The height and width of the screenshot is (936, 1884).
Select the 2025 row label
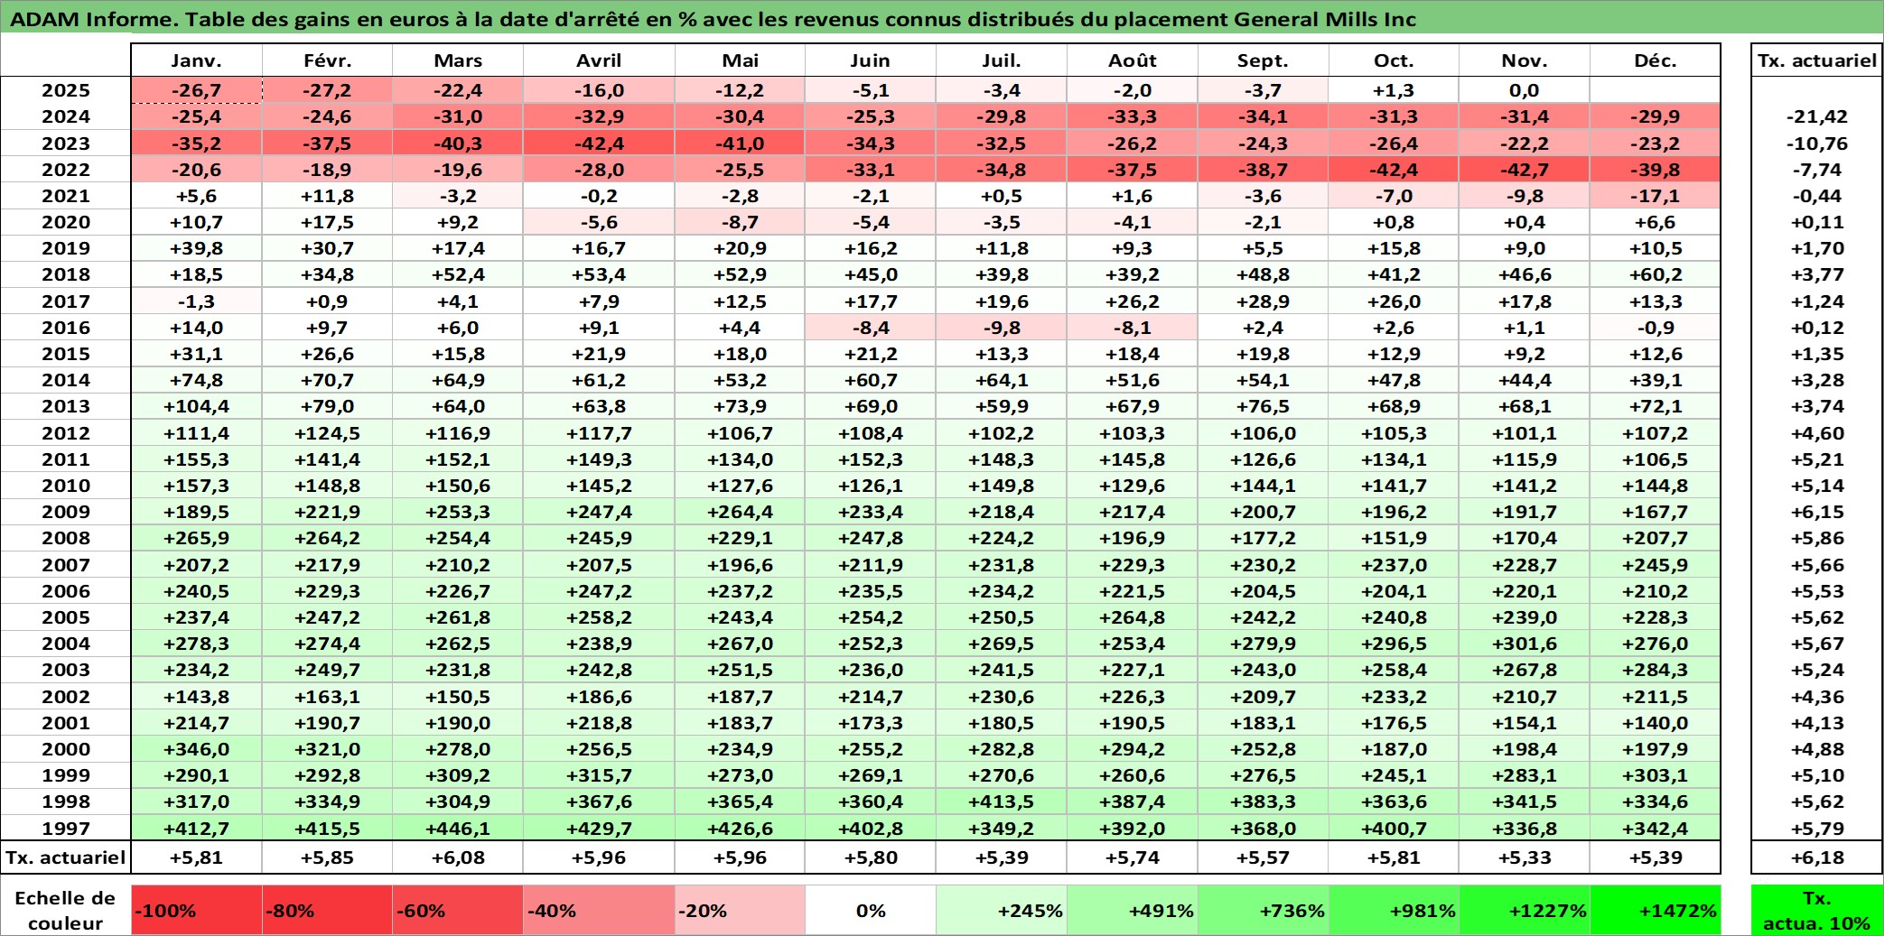pyautogui.click(x=65, y=90)
